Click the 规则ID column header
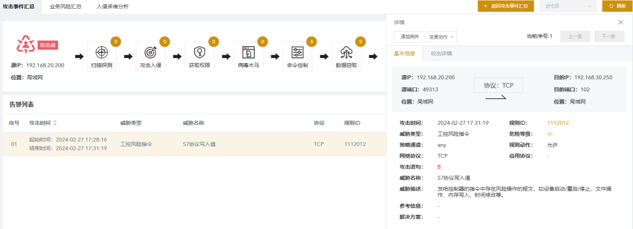Image resolution: width=633 pixels, height=229 pixels. pyautogui.click(x=352, y=122)
